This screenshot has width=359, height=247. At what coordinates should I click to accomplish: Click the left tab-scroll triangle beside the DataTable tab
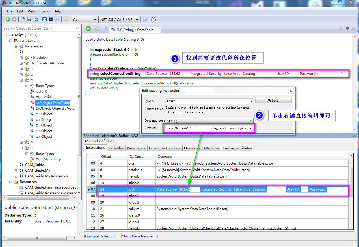tap(106, 29)
